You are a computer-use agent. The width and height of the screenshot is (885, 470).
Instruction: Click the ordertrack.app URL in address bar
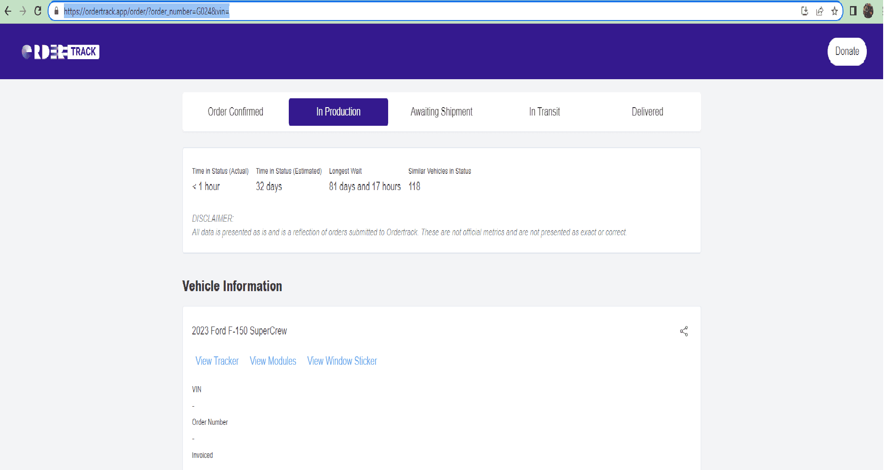(146, 11)
